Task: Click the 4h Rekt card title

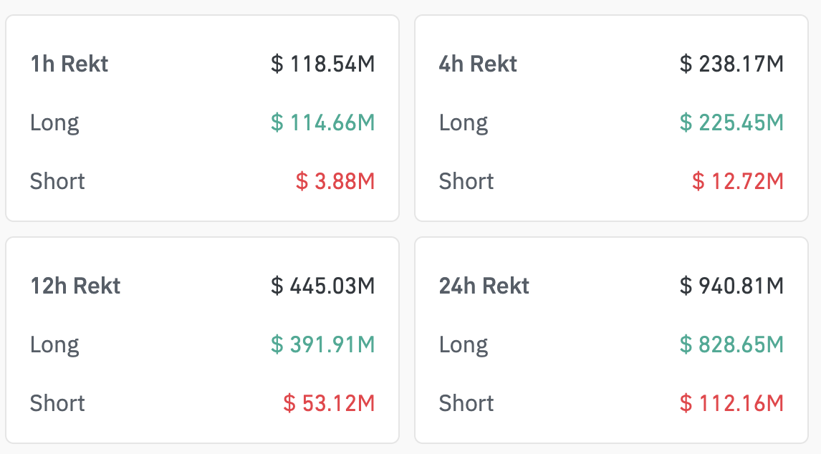Action: [478, 64]
